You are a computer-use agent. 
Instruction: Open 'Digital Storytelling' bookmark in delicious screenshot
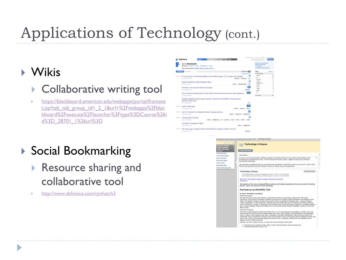(196, 82)
